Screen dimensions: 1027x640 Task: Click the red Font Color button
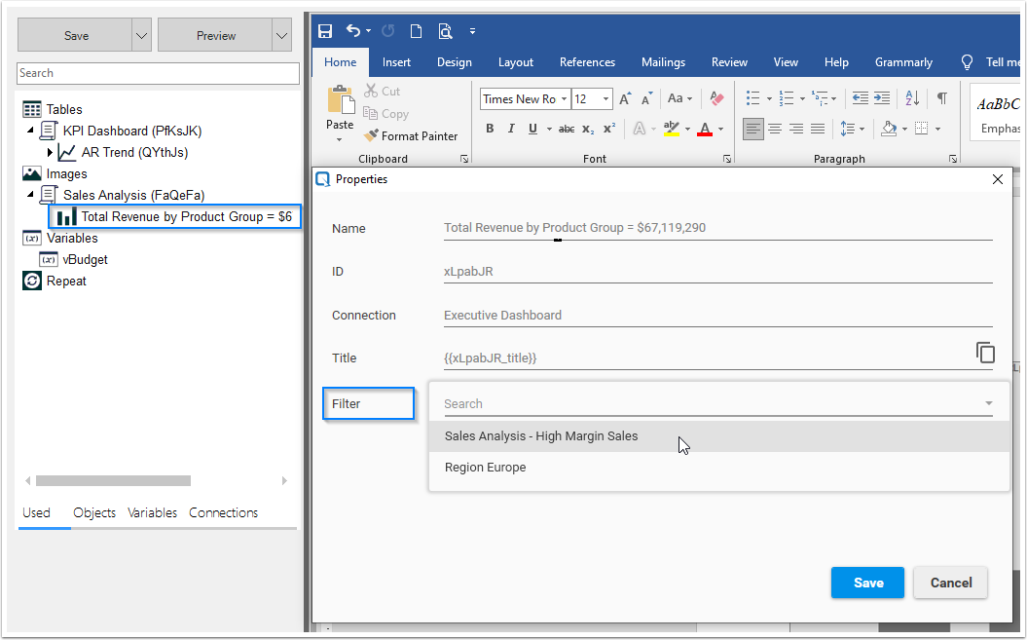705,129
